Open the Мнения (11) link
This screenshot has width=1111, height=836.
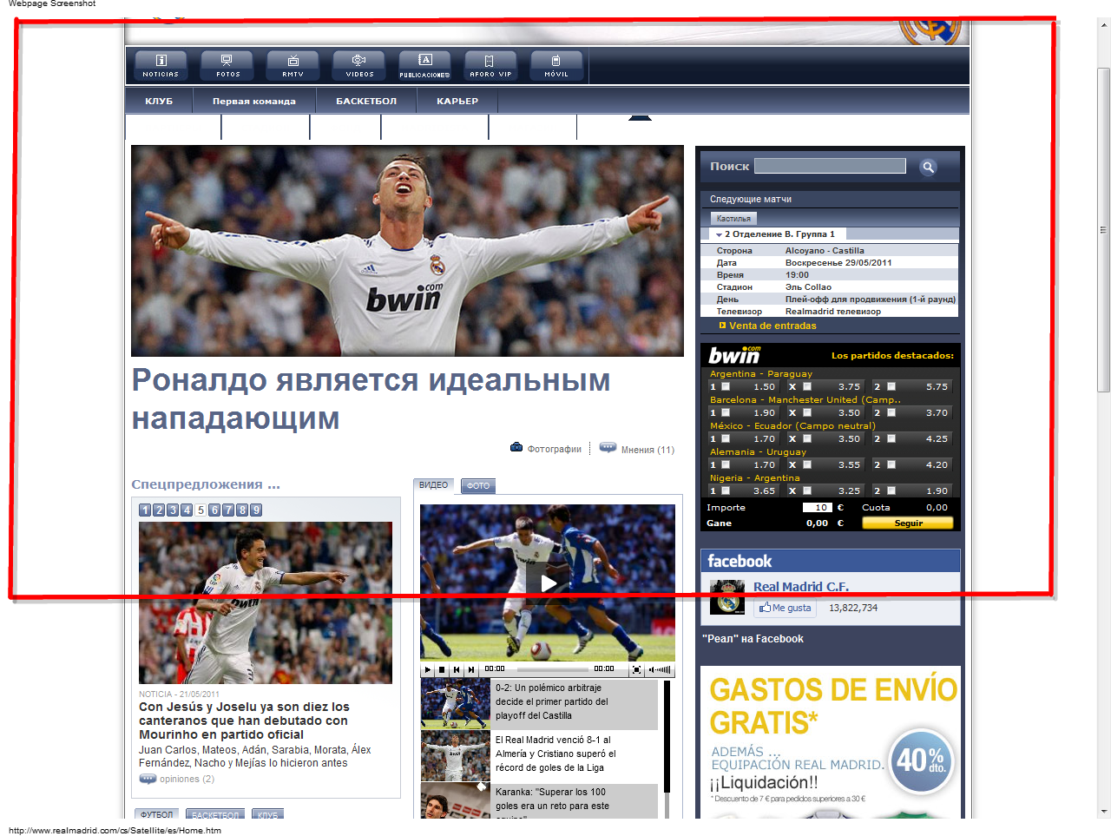click(x=648, y=450)
